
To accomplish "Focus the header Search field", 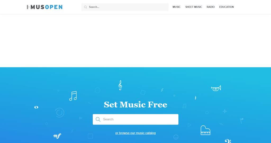I will point(125,7).
